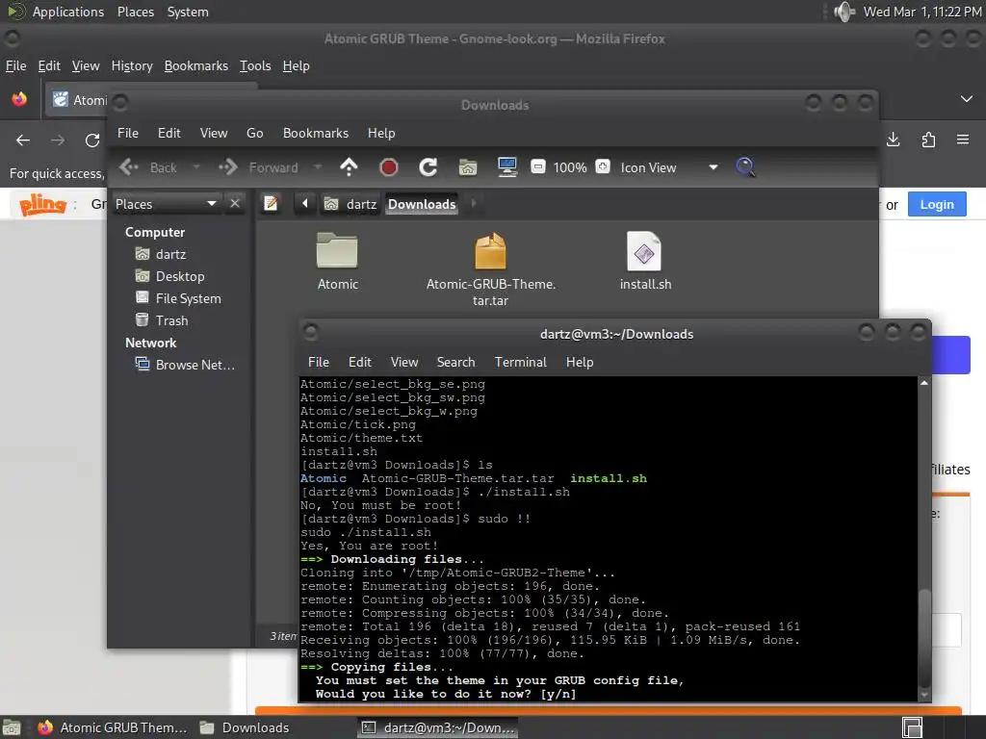Select Browse Network in the sidebar
Image resolution: width=986 pixels, height=739 pixels.
coord(186,365)
